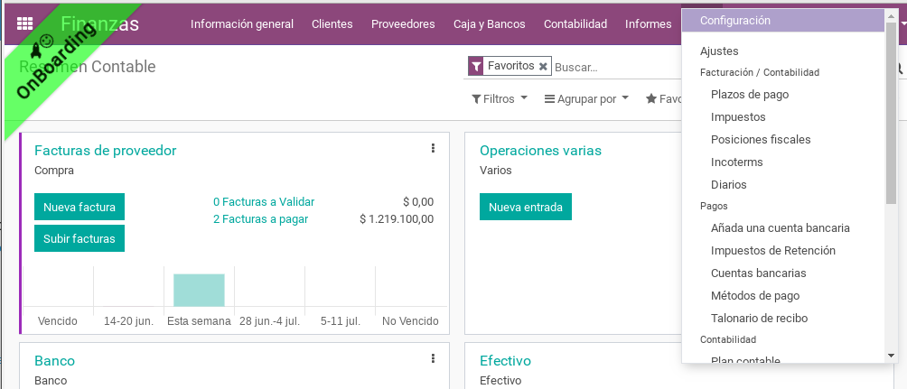Open Facturas de proveedor kebab menu
Screen dimensions: 907x389
pos(433,149)
